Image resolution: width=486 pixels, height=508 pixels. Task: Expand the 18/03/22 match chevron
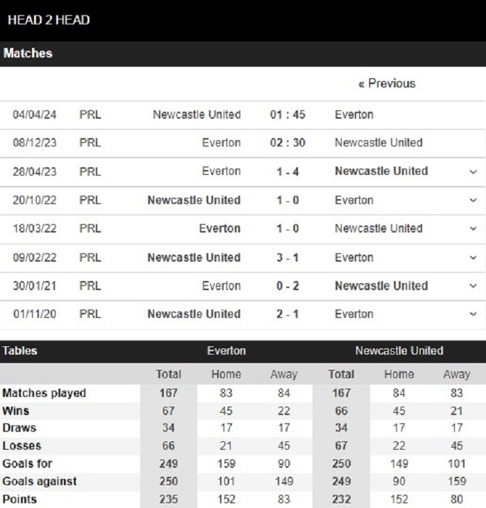pyautogui.click(x=473, y=228)
